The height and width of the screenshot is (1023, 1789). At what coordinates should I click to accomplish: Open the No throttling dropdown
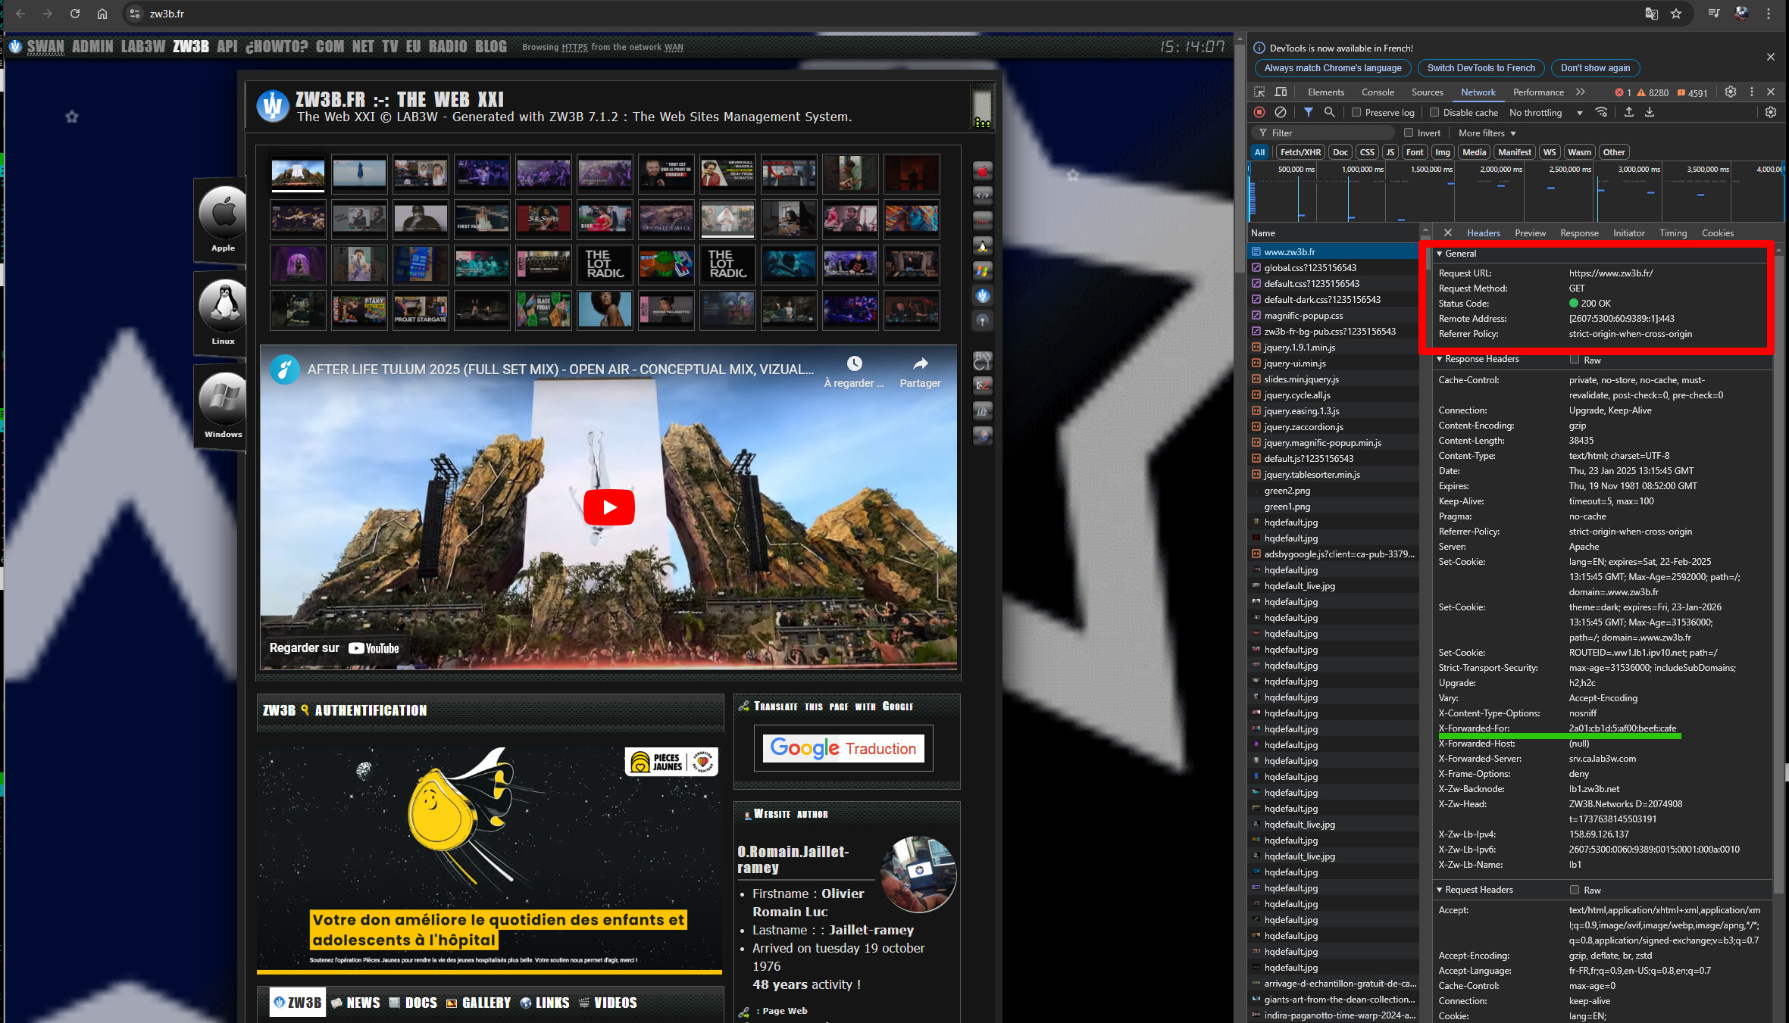(x=1546, y=113)
